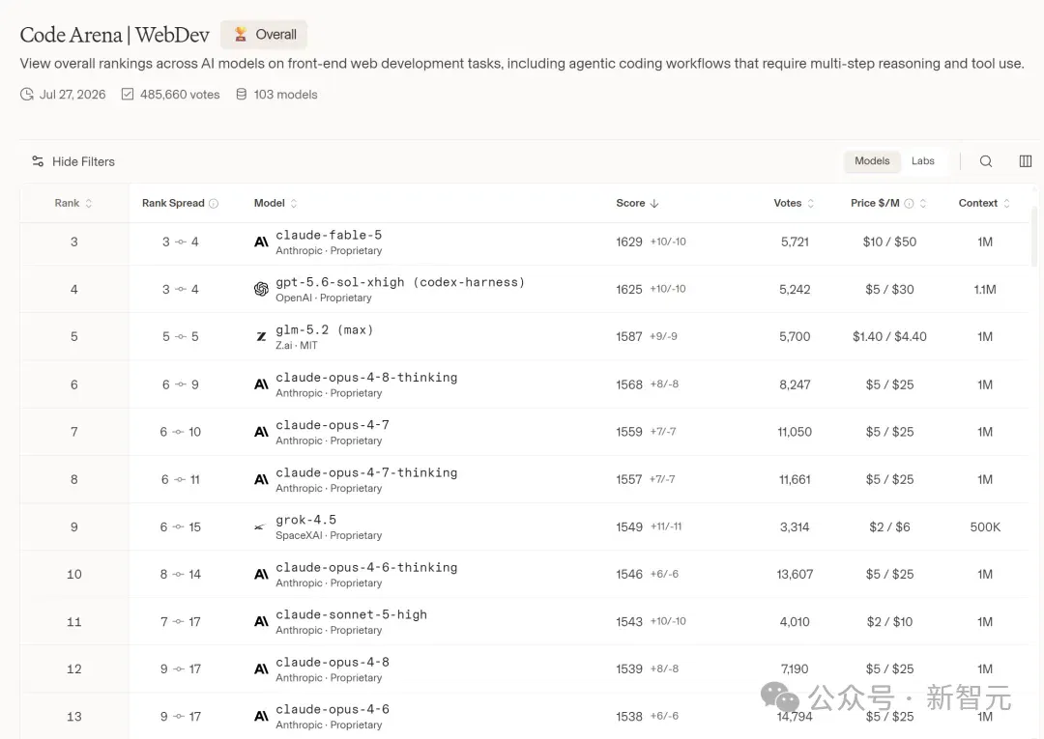This screenshot has width=1044, height=739.
Task: Click the Rank Spread info icon
Action: (214, 204)
